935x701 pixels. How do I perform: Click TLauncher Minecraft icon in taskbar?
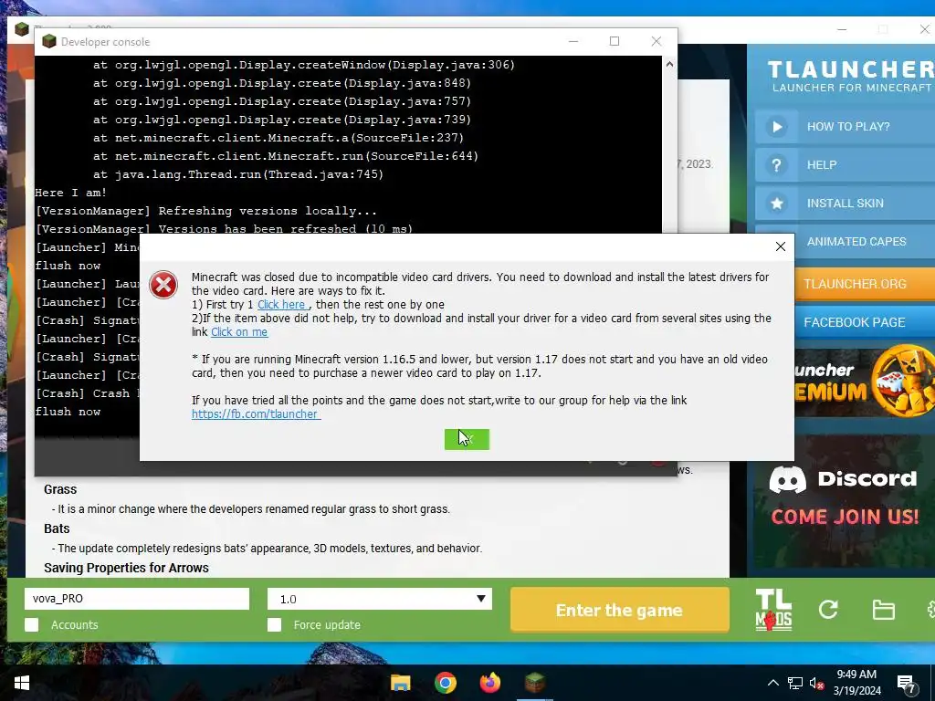pyautogui.click(x=535, y=683)
